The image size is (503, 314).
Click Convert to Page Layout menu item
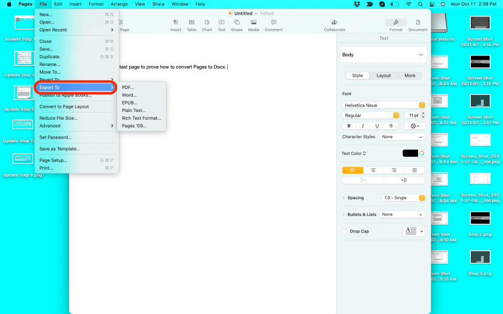tap(76, 106)
